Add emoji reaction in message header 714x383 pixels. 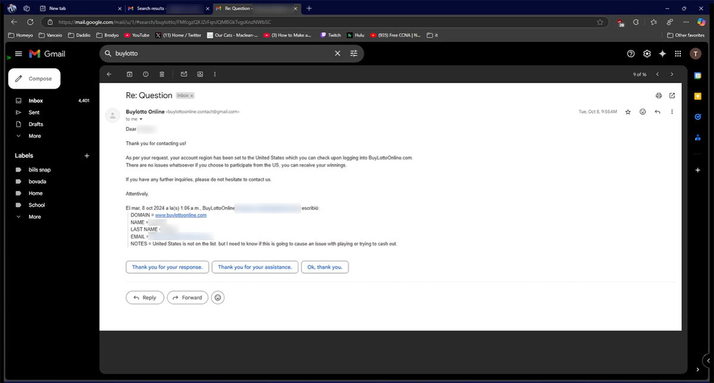pyautogui.click(x=643, y=112)
